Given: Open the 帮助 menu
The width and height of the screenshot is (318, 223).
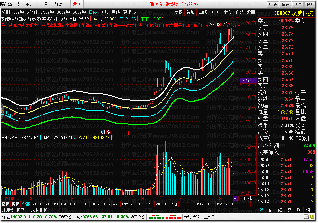Looking at the screenshot, I should (58, 4).
